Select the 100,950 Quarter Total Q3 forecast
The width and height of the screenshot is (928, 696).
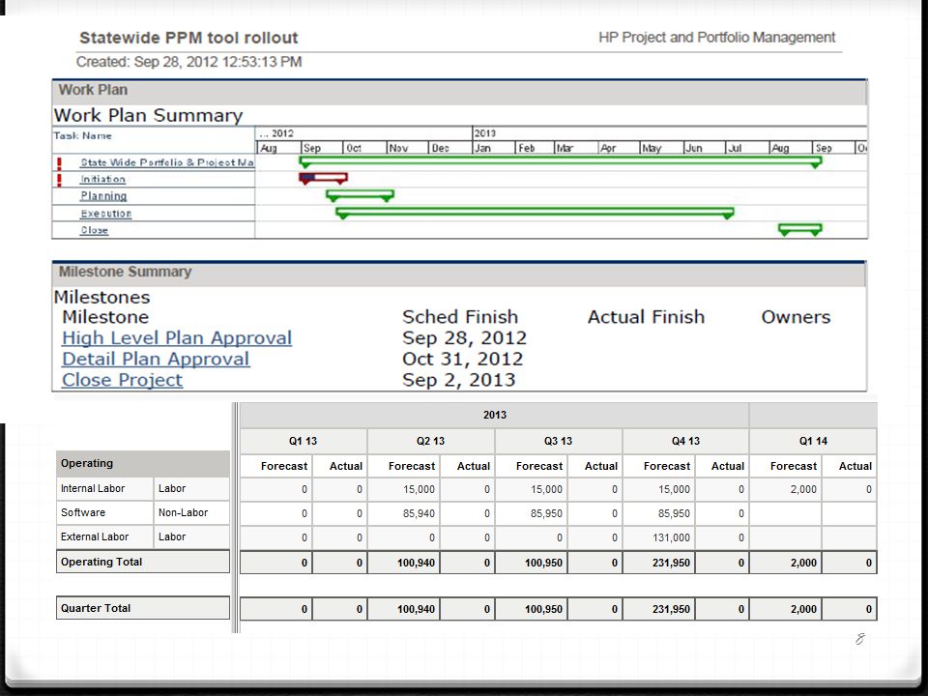point(531,609)
